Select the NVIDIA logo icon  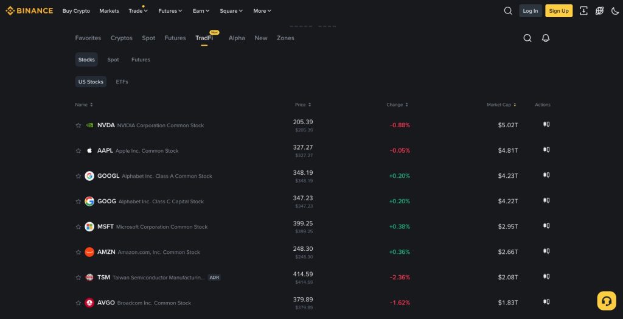89,125
